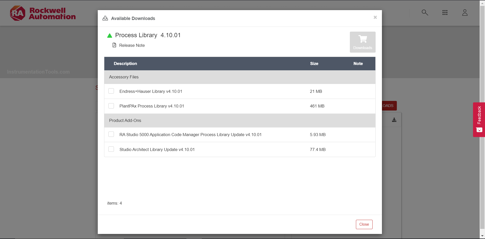The height and width of the screenshot is (239, 485).
Task: Click the Available Downloads header icon
Action: coord(105,18)
